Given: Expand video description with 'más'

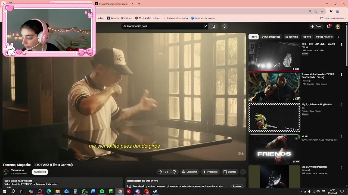Looking at the screenshot, I should coord(9,187).
